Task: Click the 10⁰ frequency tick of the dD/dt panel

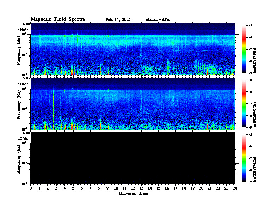Action: pyautogui.click(x=24, y=109)
